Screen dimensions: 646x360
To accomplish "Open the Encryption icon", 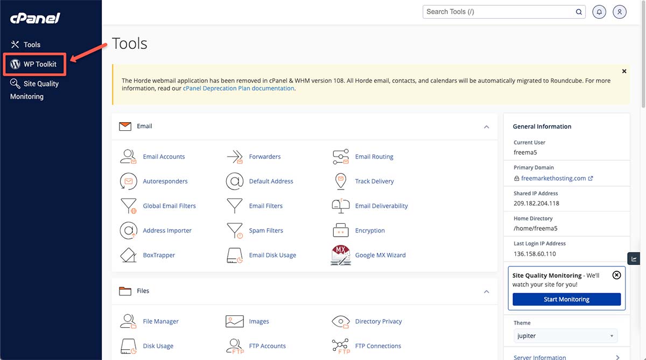I will click(340, 230).
